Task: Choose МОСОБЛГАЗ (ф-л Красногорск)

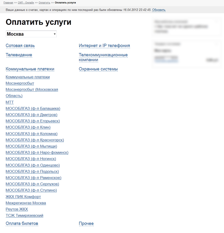Action: click(35, 140)
